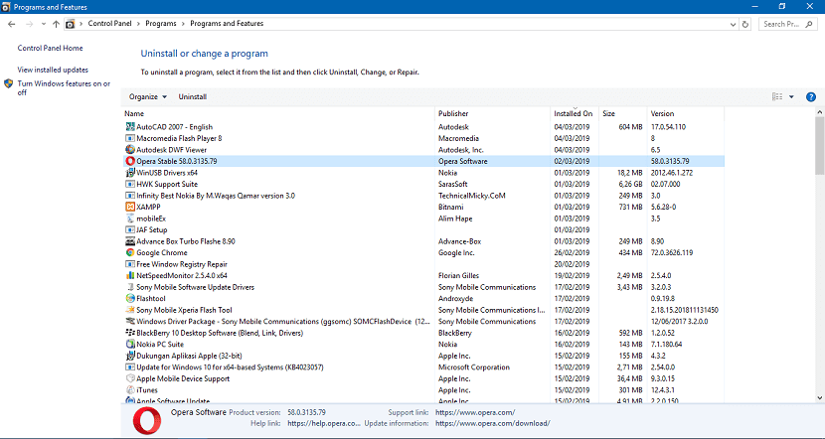Image resolution: width=825 pixels, height=439 pixels.
Task: Click the Flashtool program icon
Action: (130, 299)
